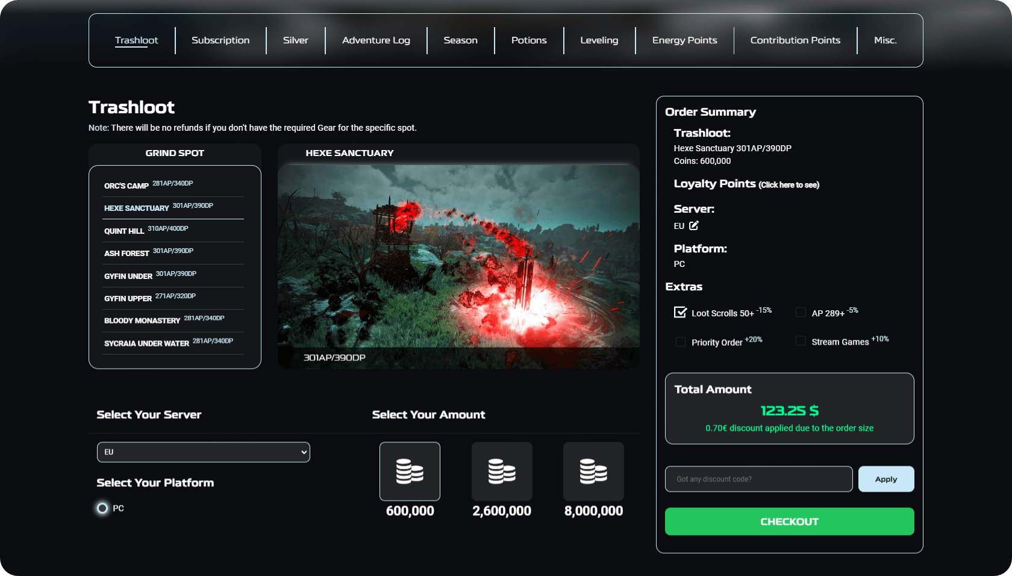Open the Trashloot tab
1012x576 pixels.
point(137,40)
